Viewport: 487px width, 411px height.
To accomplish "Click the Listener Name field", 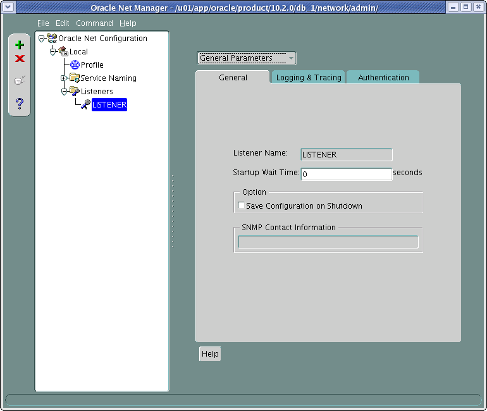I will coord(347,154).
